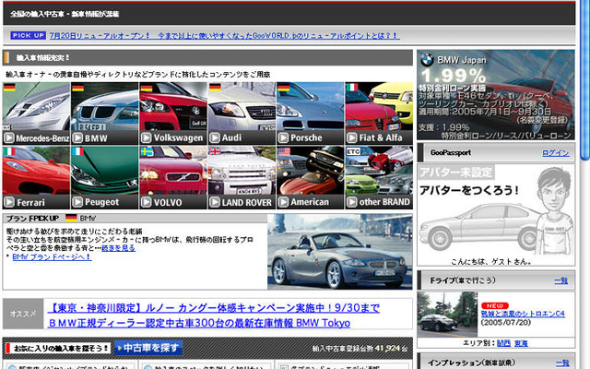This screenshot has width=590, height=369.
Task: Click the play arrow icon beside Peugeot
Action: pyautogui.click(x=77, y=202)
